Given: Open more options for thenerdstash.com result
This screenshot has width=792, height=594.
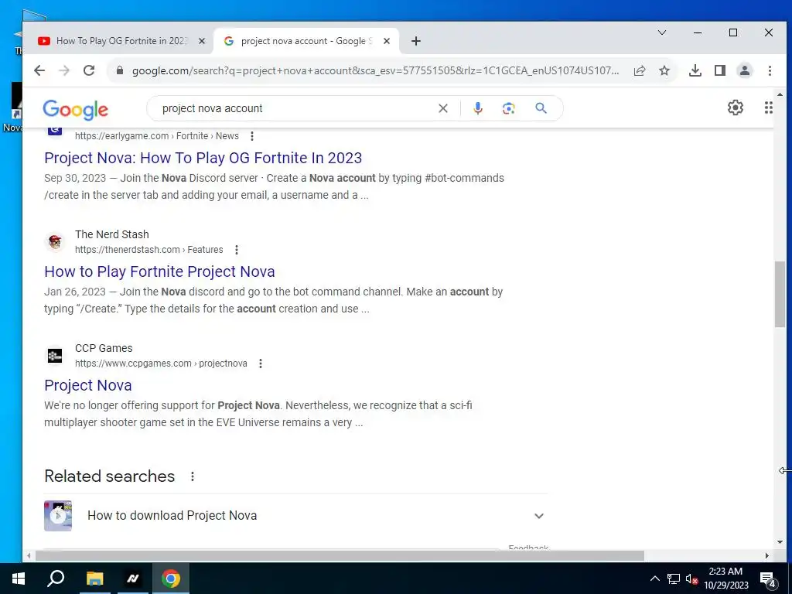Looking at the screenshot, I should [x=237, y=250].
